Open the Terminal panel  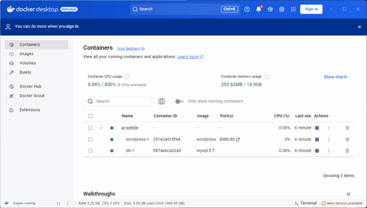pos(305,204)
